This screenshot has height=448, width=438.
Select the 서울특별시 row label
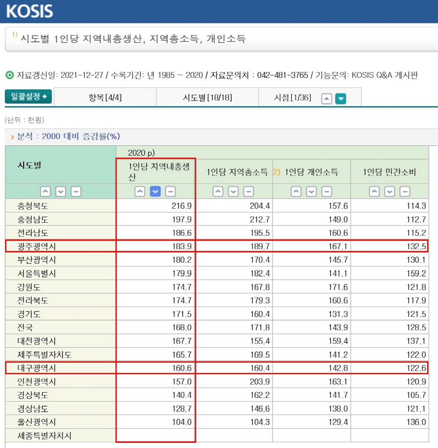coord(37,274)
